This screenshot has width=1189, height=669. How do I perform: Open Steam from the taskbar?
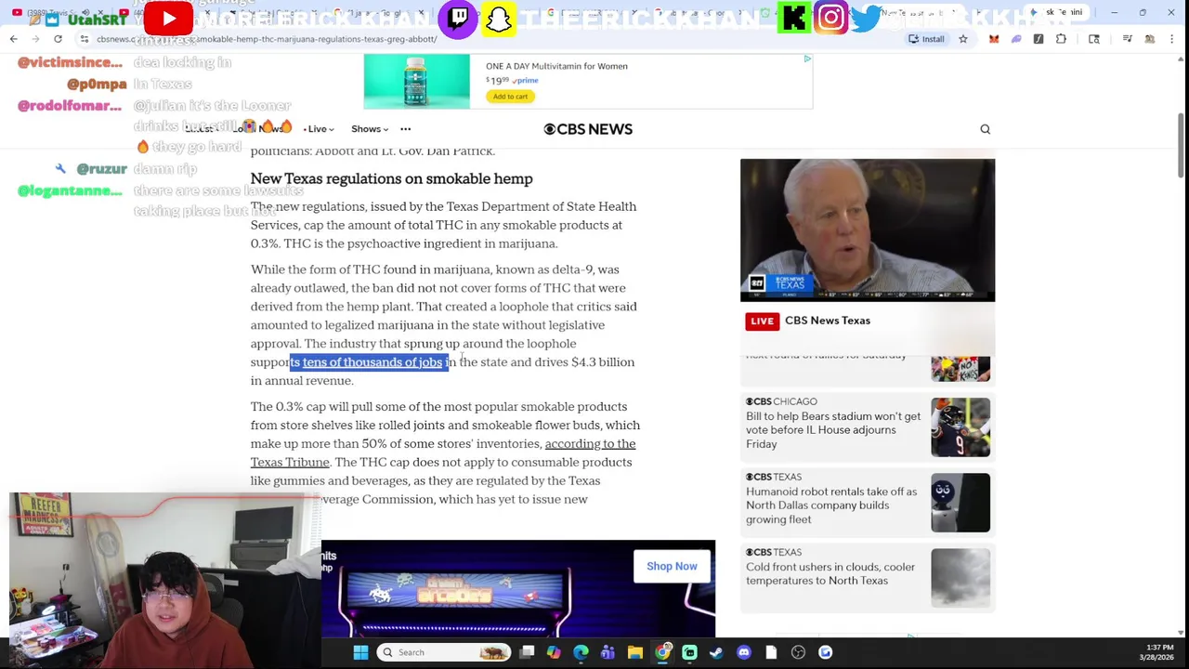[x=716, y=652]
